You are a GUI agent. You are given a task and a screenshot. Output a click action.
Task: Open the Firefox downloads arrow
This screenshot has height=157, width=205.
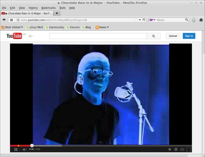tap(194, 20)
